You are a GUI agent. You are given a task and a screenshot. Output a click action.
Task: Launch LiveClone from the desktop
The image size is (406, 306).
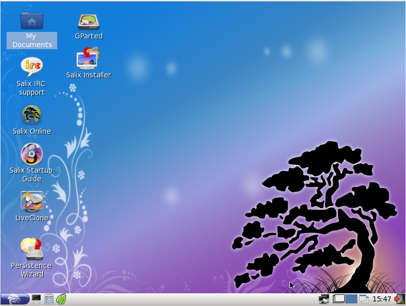[32, 201]
